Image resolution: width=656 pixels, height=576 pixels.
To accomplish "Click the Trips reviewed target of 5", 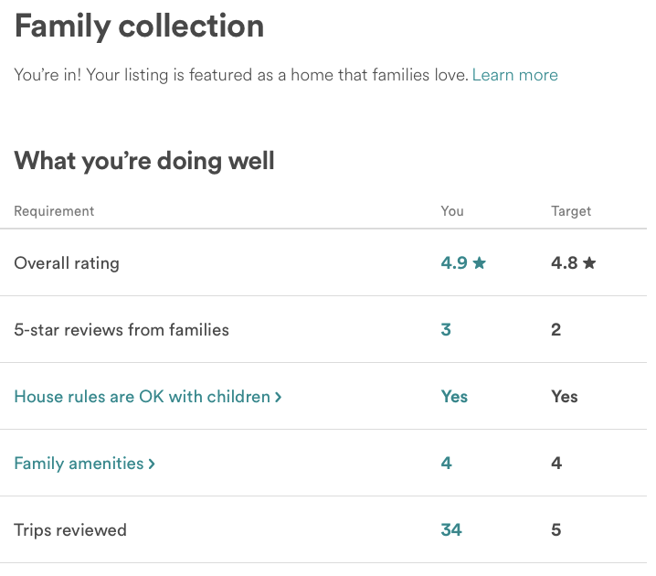I will 555,530.
